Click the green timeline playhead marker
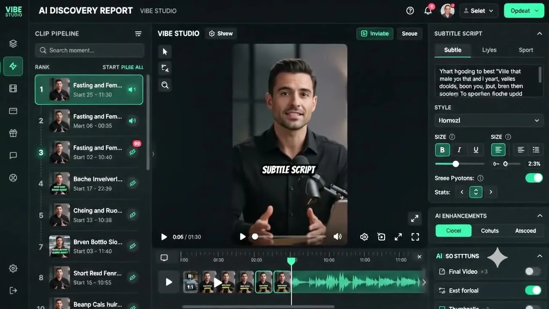Image resolution: width=549 pixels, height=309 pixels. pos(291,261)
